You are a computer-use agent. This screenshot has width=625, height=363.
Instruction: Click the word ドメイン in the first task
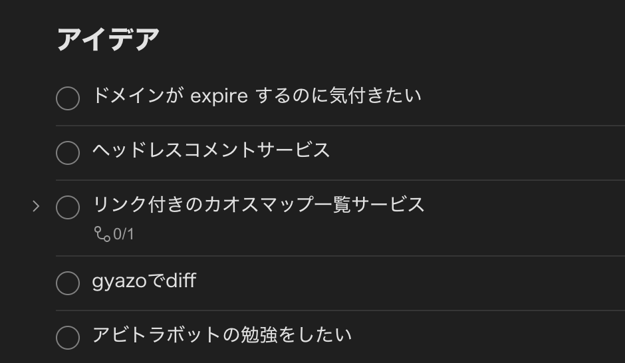pyautogui.click(x=128, y=96)
